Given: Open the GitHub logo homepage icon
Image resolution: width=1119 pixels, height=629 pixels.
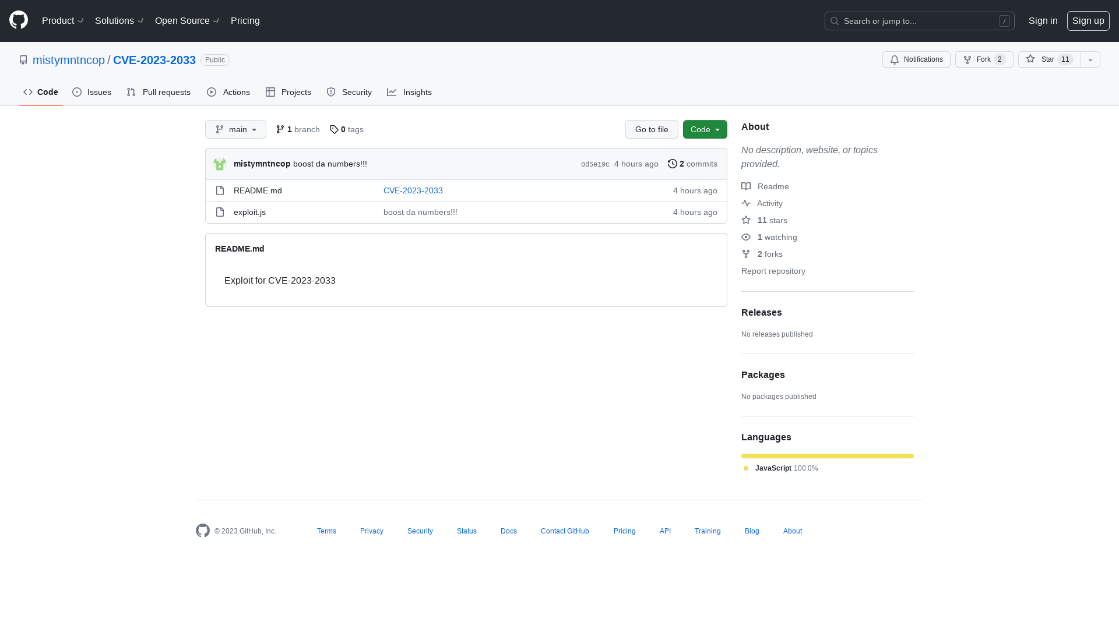Looking at the screenshot, I should click(19, 20).
